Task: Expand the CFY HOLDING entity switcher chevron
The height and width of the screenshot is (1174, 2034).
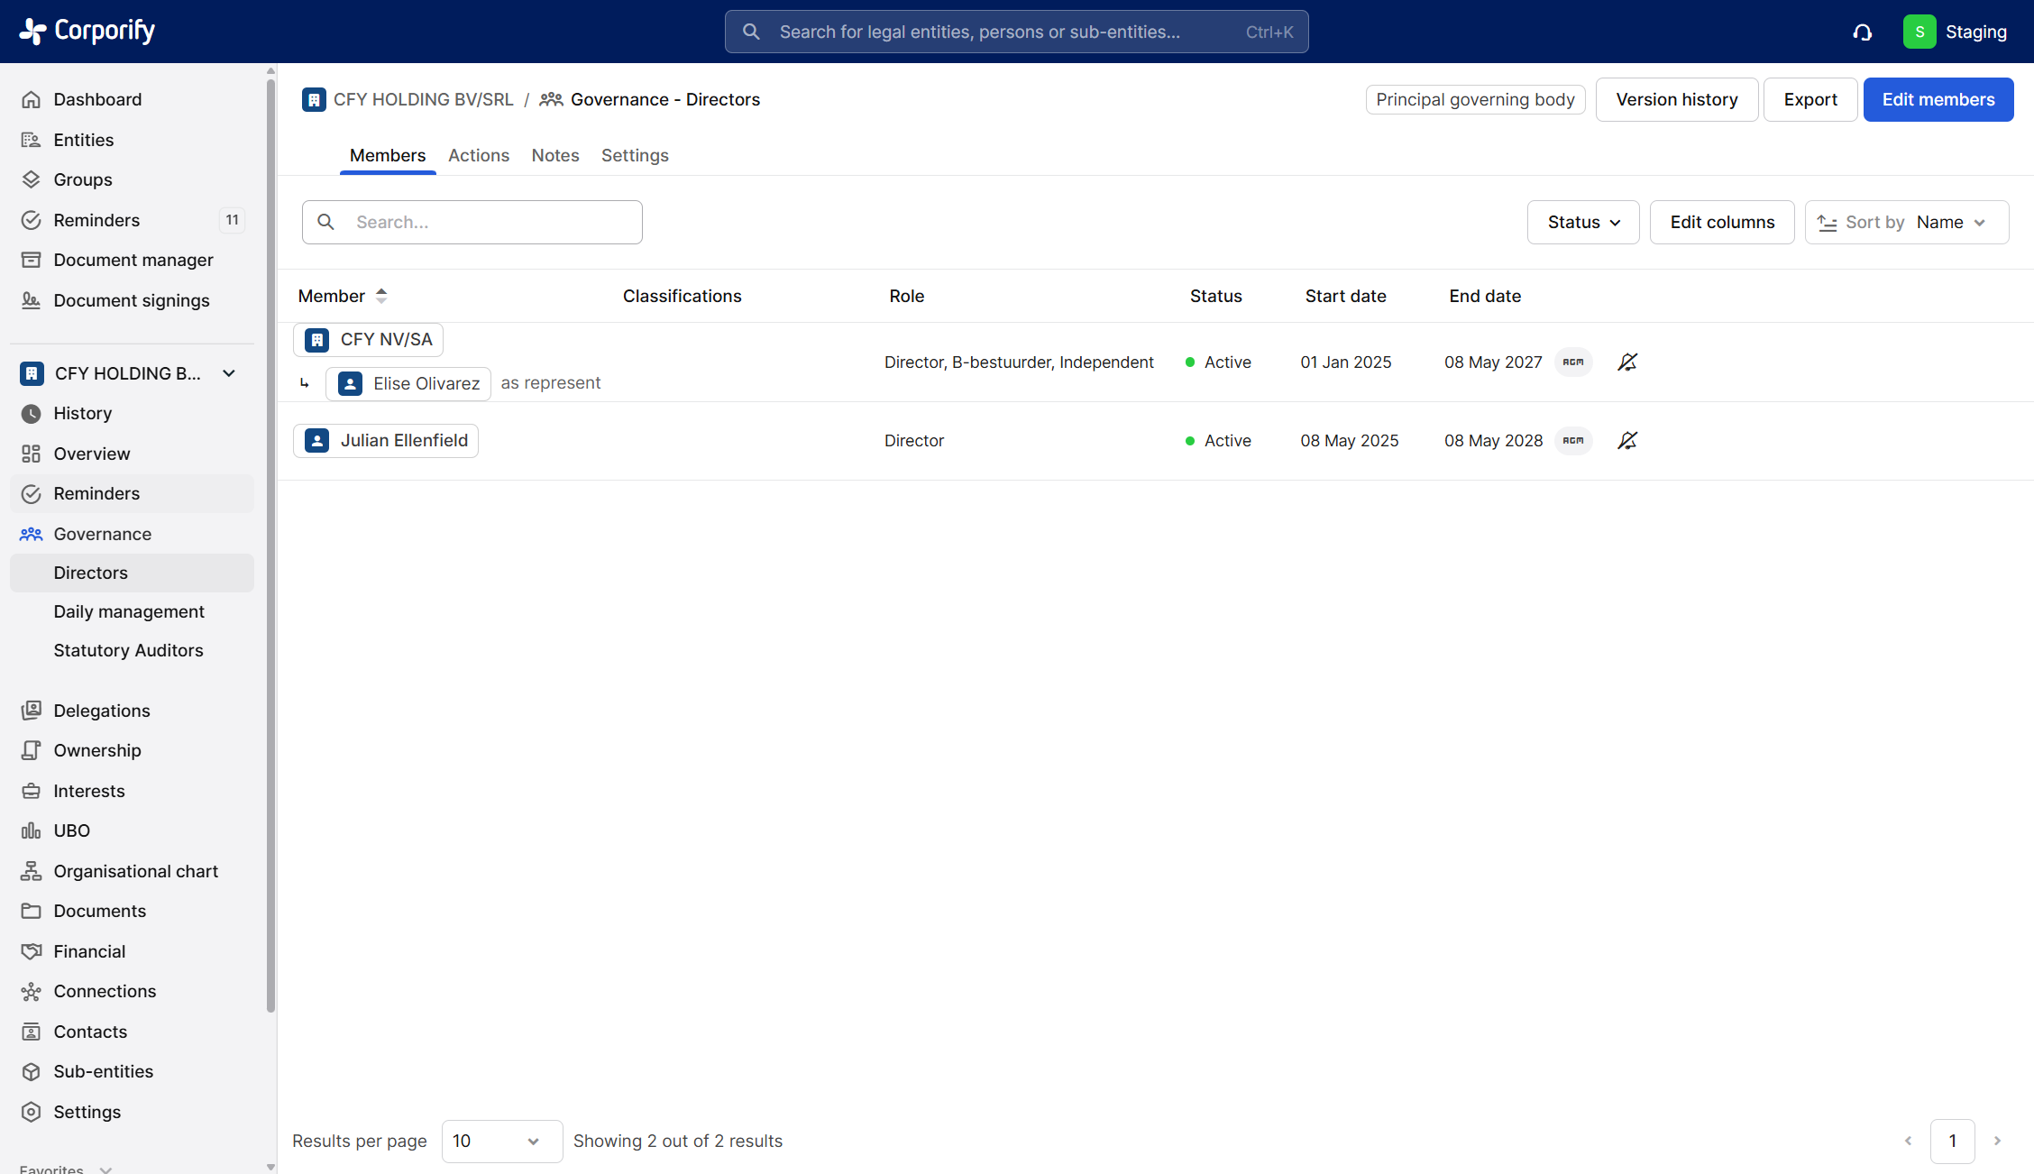Action: click(x=229, y=373)
